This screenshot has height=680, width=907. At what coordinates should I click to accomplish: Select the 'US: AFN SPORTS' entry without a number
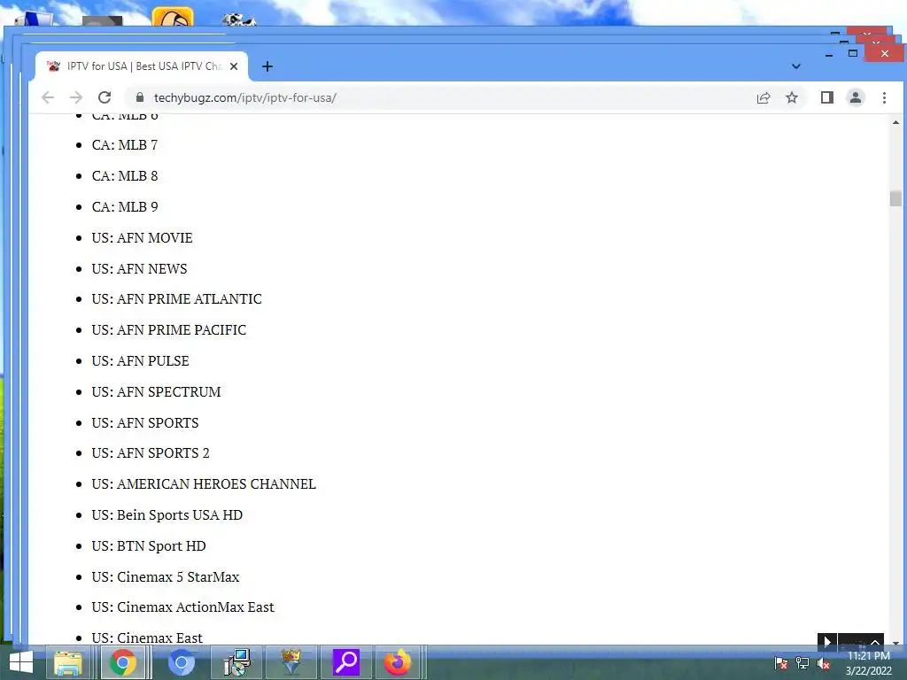coord(145,422)
